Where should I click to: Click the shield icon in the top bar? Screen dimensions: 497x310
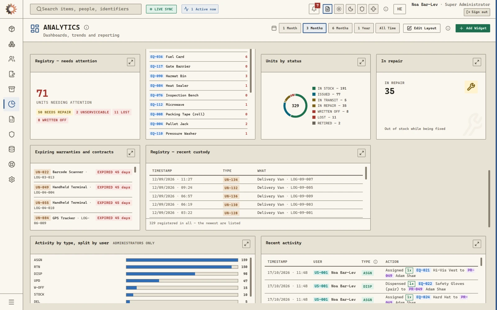pos(362,9)
